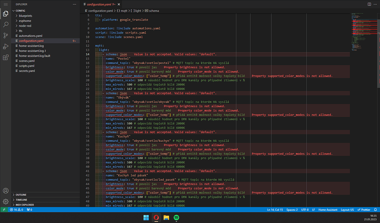Click the Prettier formatter status item
The width and height of the screenshot is (380, 223).
[364, 210]
